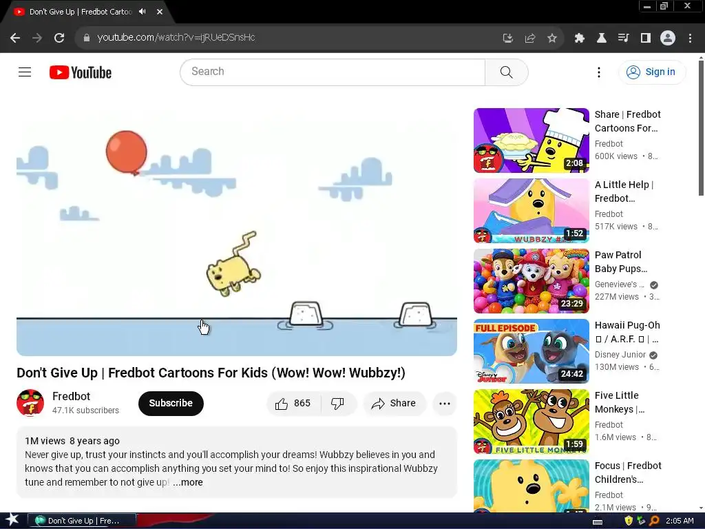Click the address bar URL

pyautogui.click(x=176, y=37)
